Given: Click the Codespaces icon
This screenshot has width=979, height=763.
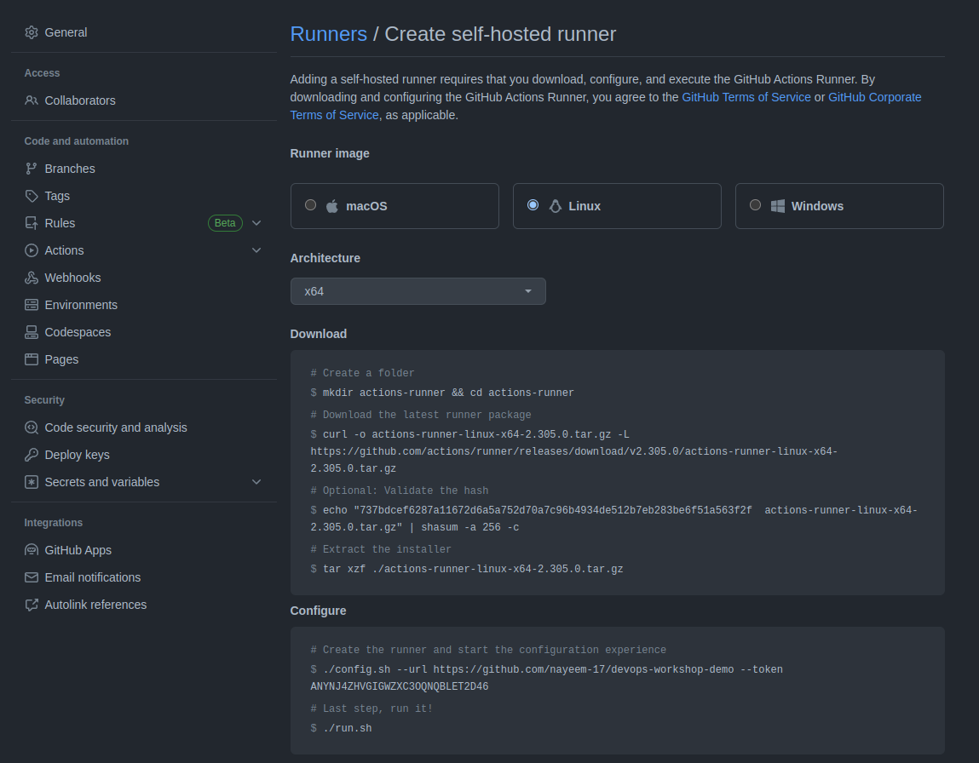Looking at the screenshot, I should [32, 332].
